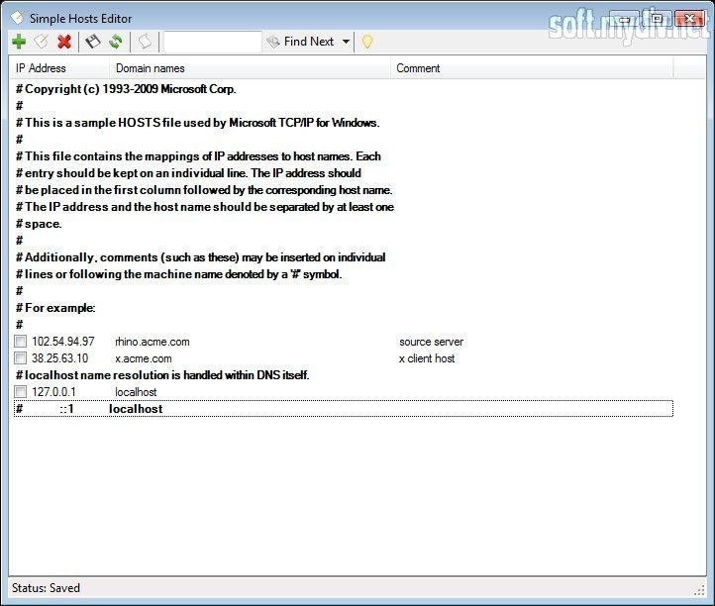Select the '# space.' comment line
715x606 pixels.
(39, 224)
